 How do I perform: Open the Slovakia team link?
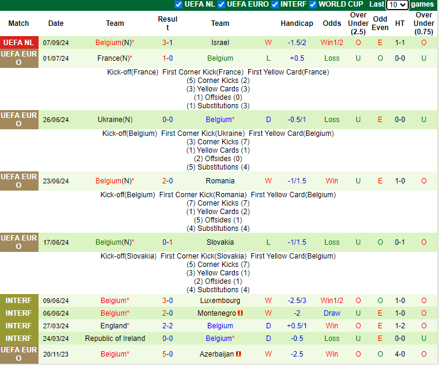coord(220,242)
